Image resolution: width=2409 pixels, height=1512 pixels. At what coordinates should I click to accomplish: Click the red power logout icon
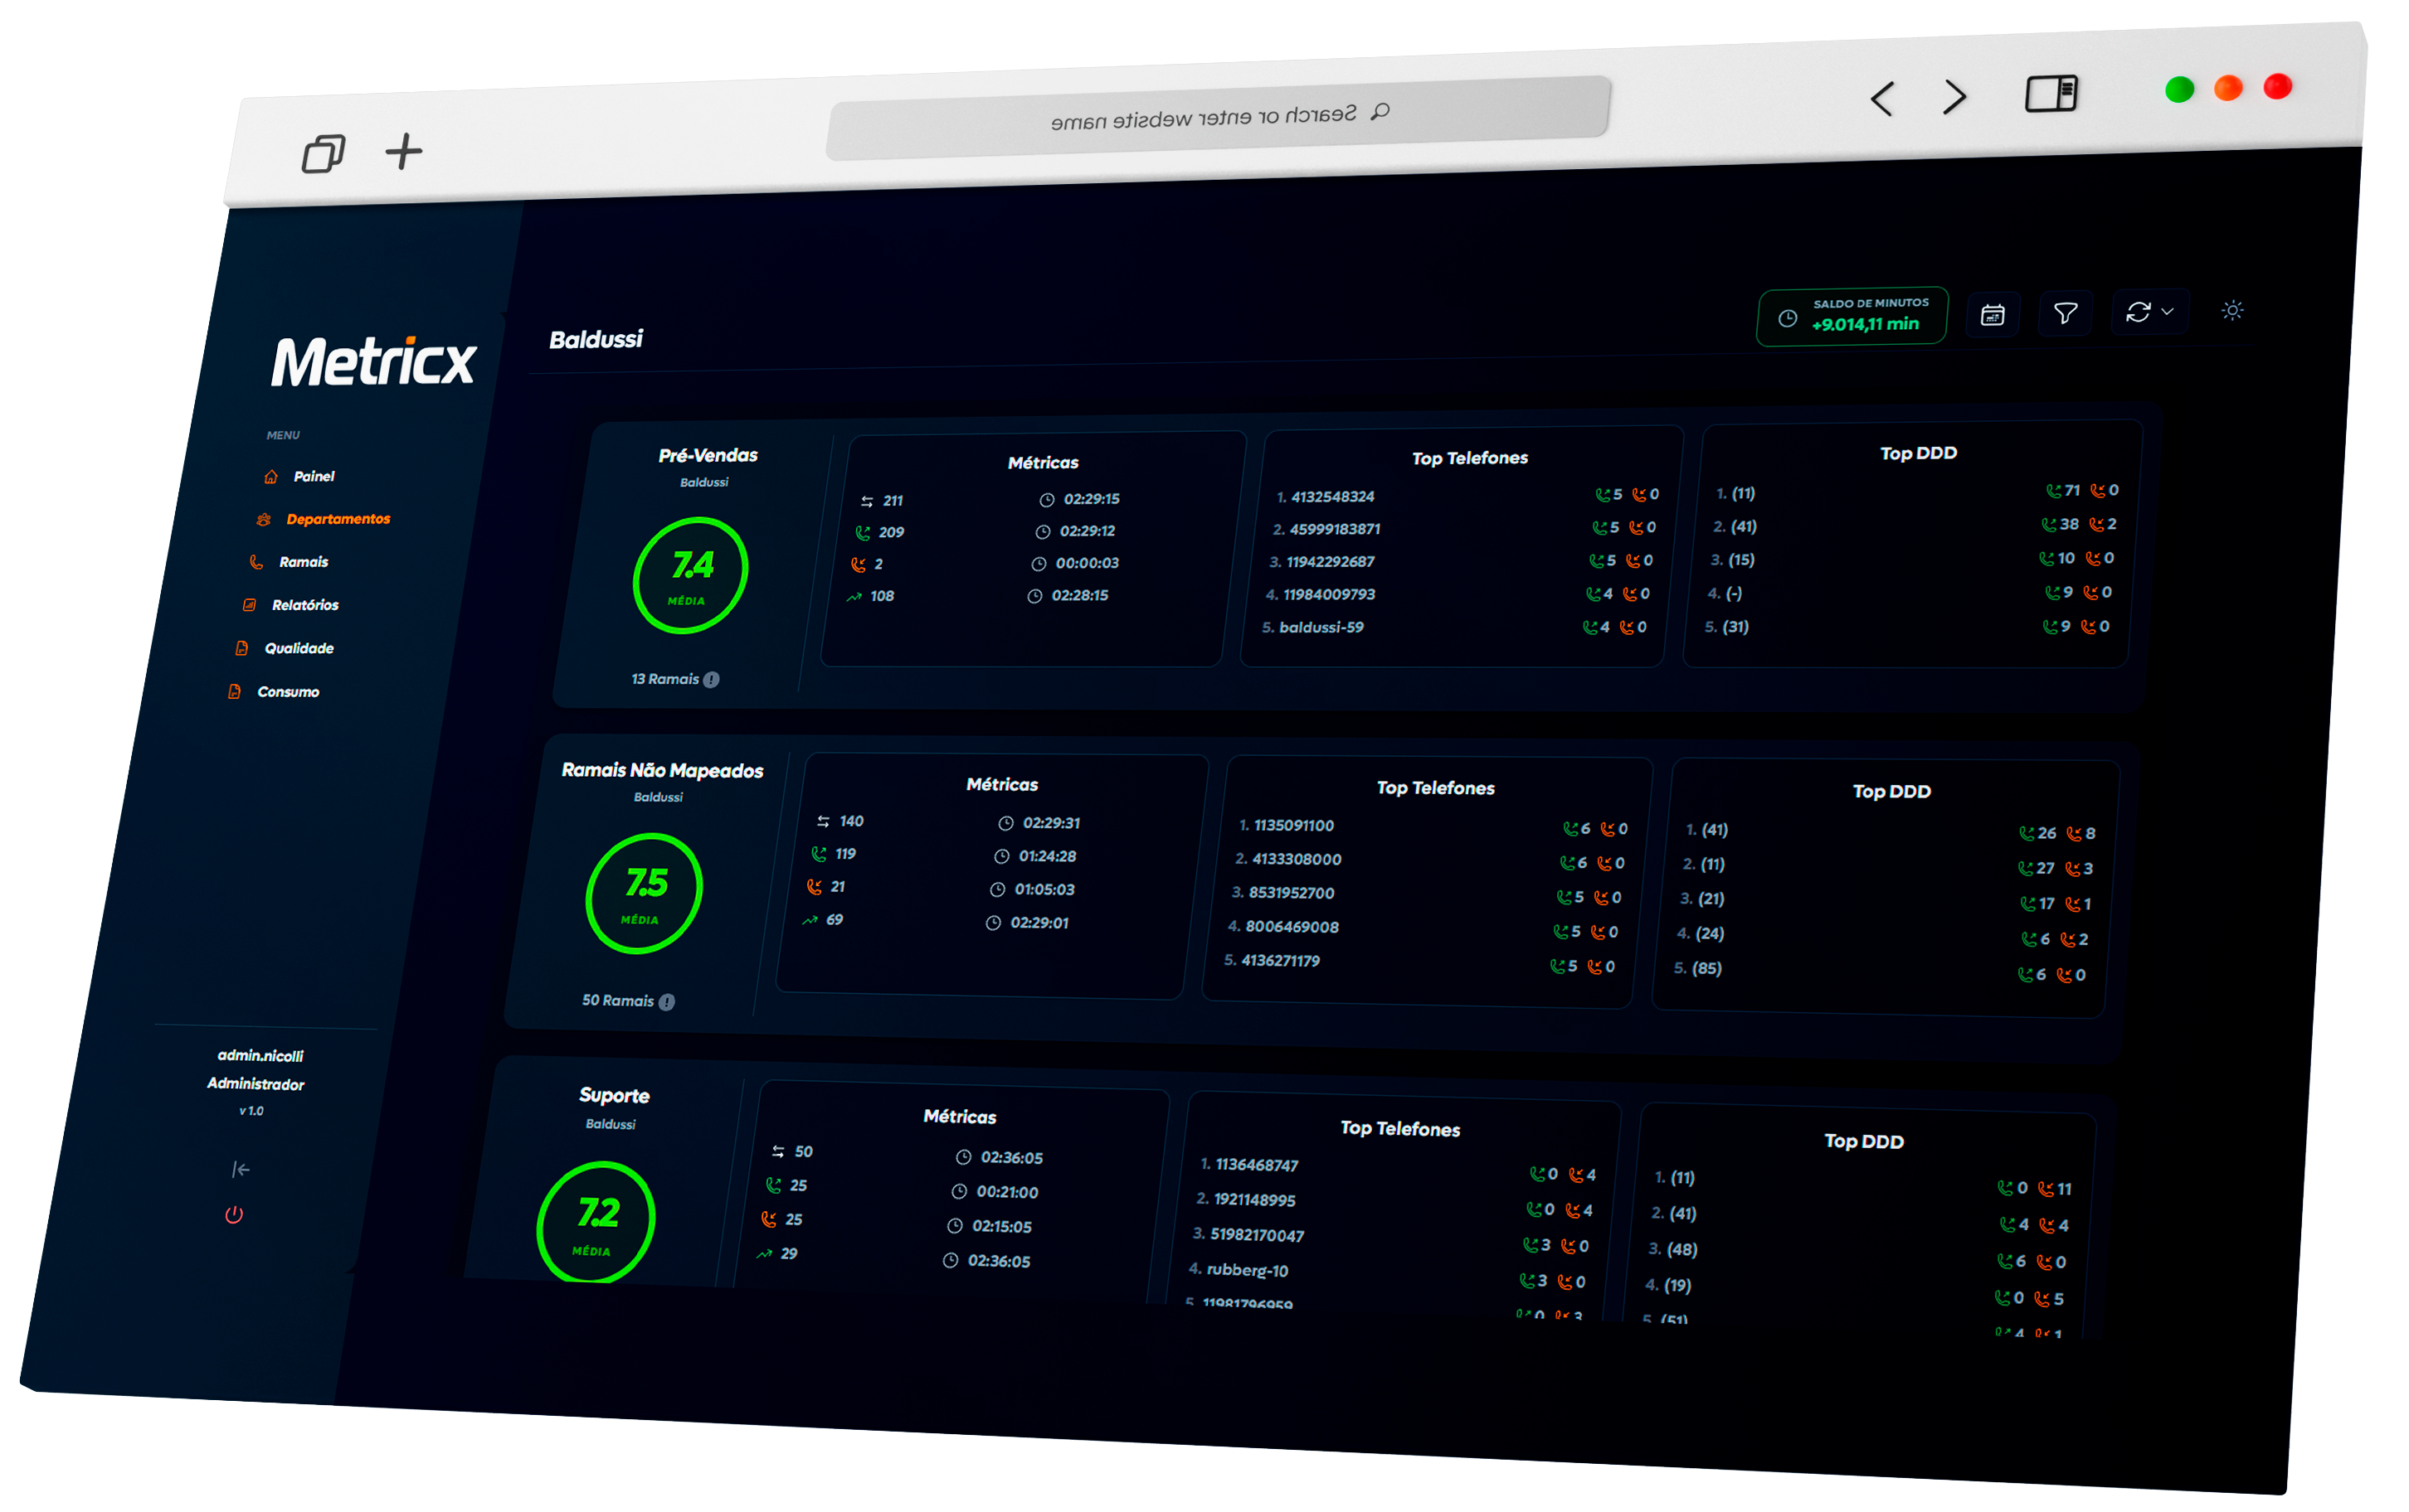[234, 1215]
